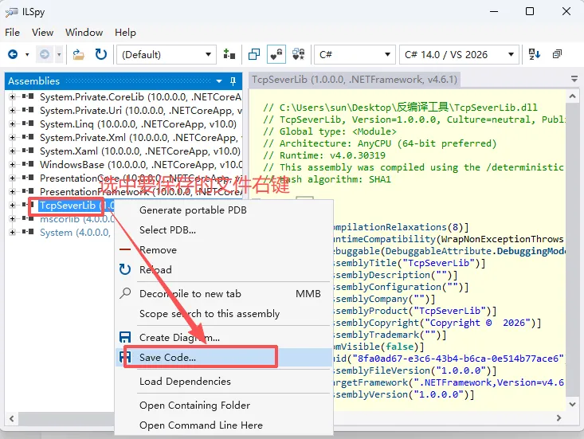Screen dimensions: 584x439
Task: Open the (Default) assembly list combo box
Action: pyautogui.click(x=167, y=55)
